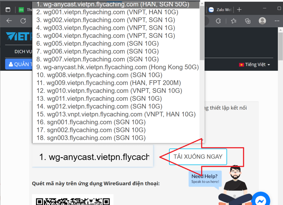Click the 'thiết lập kết nối' text
The width and height of the screenshot is (283, 205).
click(228, 108)
